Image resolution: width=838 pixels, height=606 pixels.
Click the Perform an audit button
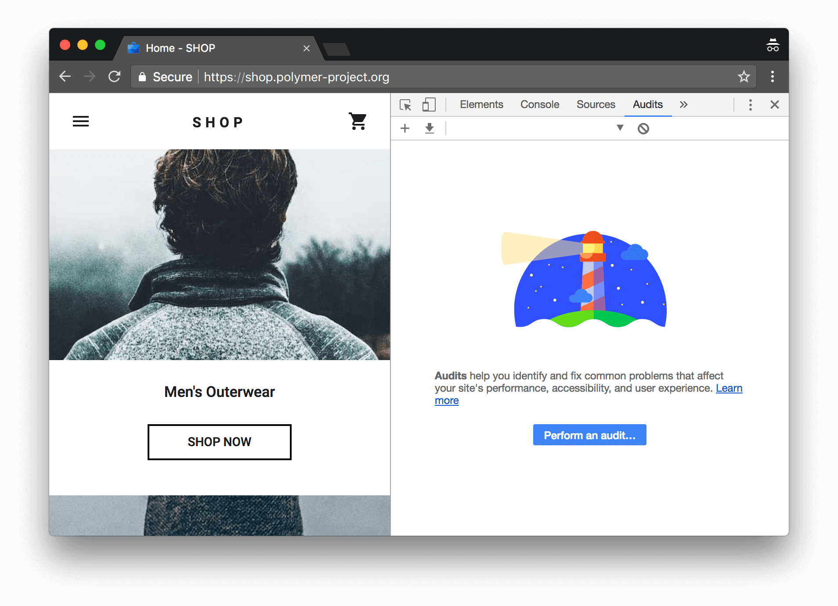tap(589, 435)
